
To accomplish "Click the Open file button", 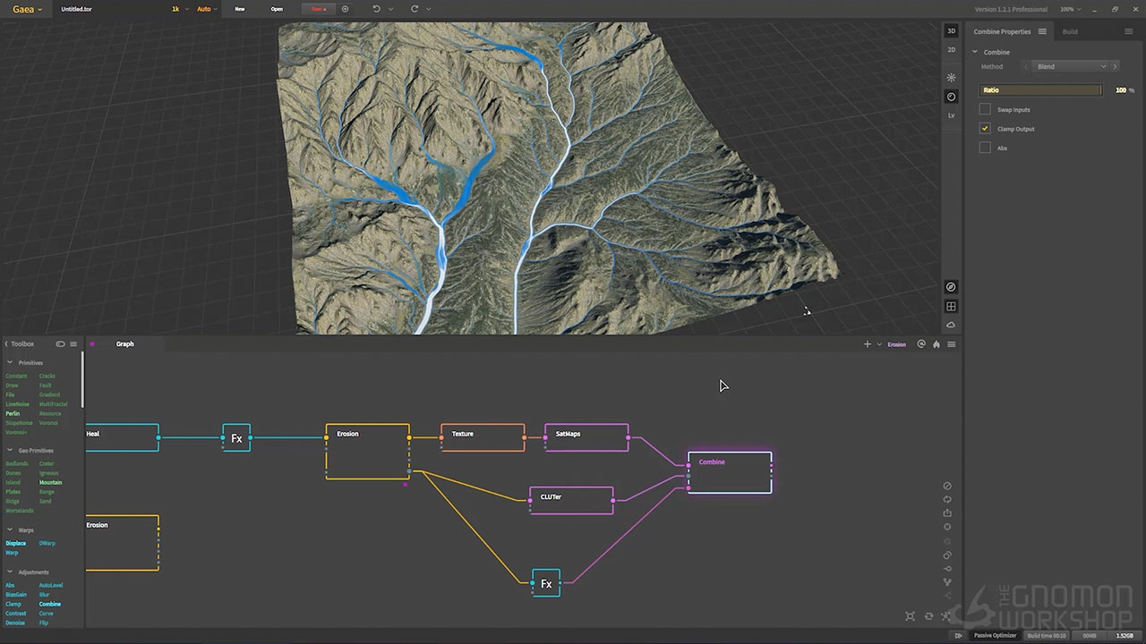I will tap(277, 9).
